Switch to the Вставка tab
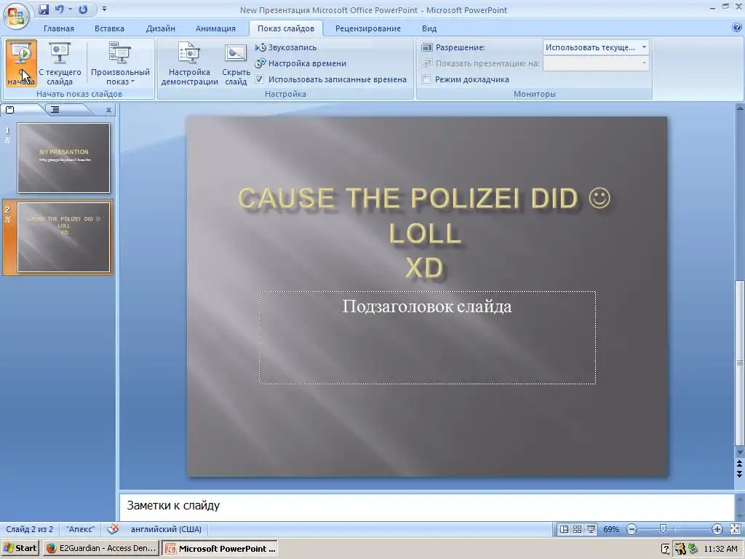This screenshot has height=559, width=745. (x=109, y=28)
